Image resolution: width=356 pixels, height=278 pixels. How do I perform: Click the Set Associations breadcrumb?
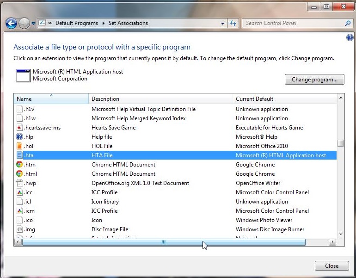point(128,23)
